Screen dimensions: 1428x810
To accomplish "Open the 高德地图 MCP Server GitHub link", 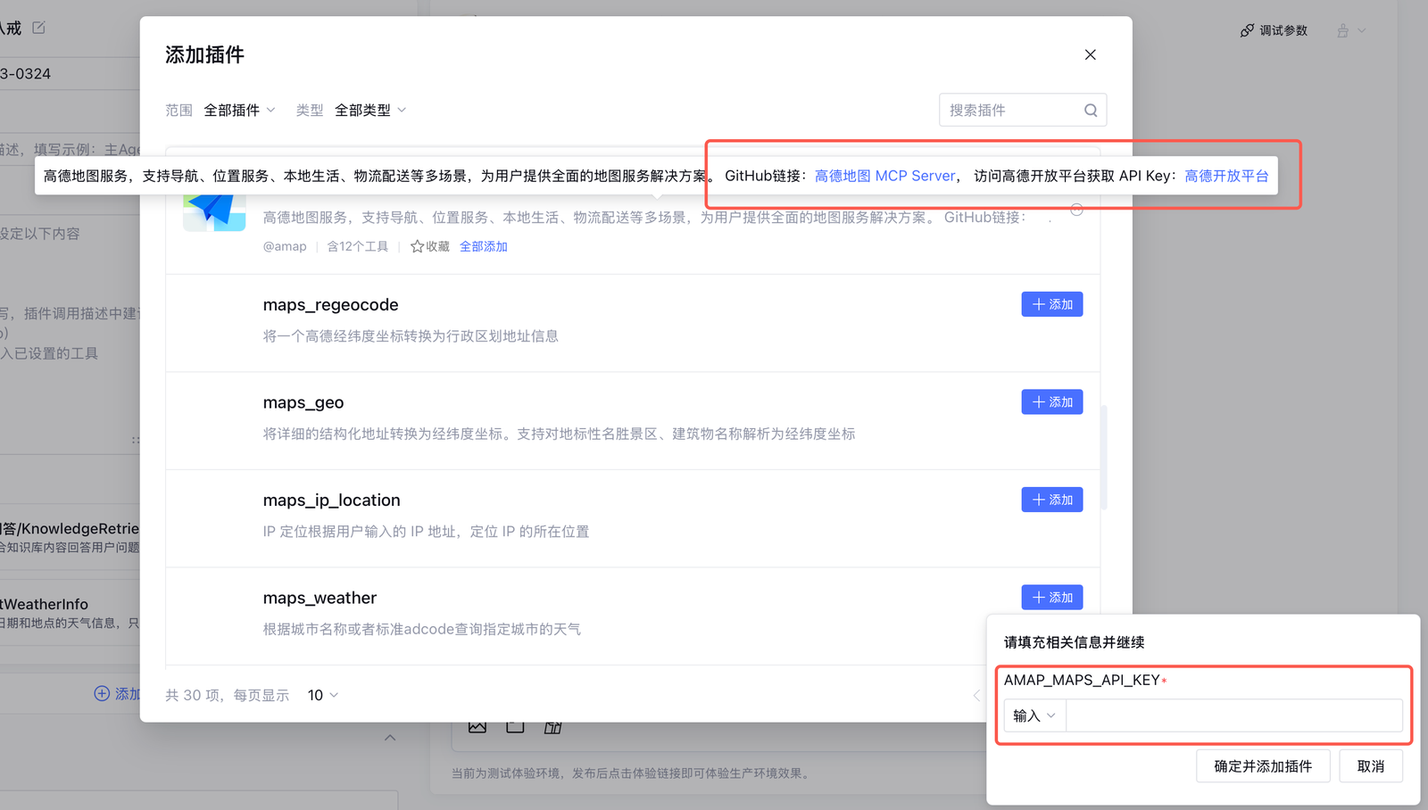I will tap(884, 176).
